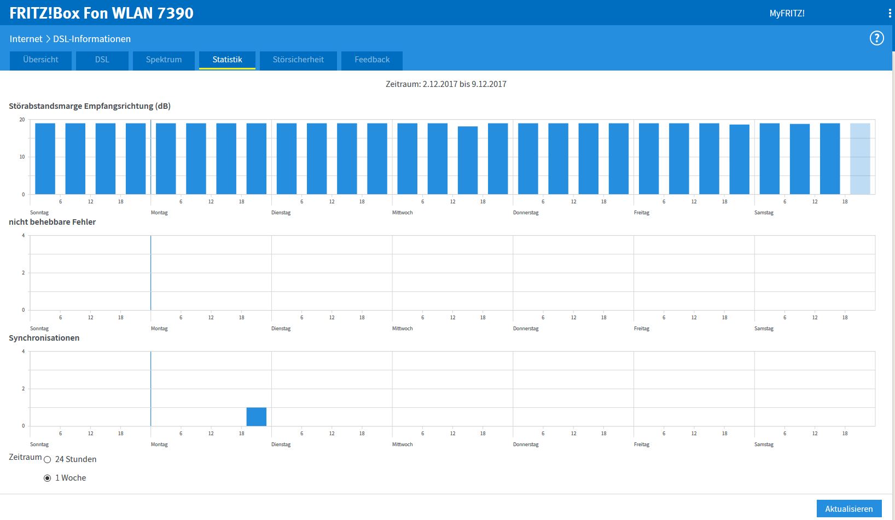The height and width of the screenshot is (520, 895).
Task: Go to the Feedback tab
Action: pyautogui.click(x=372, y=60)
